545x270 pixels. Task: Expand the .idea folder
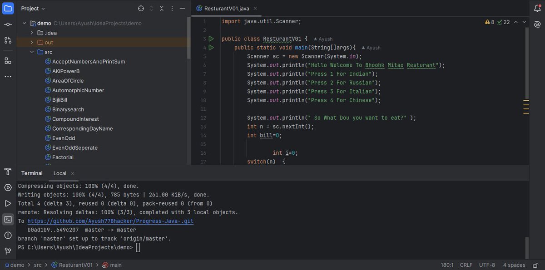tap(32, 33)
